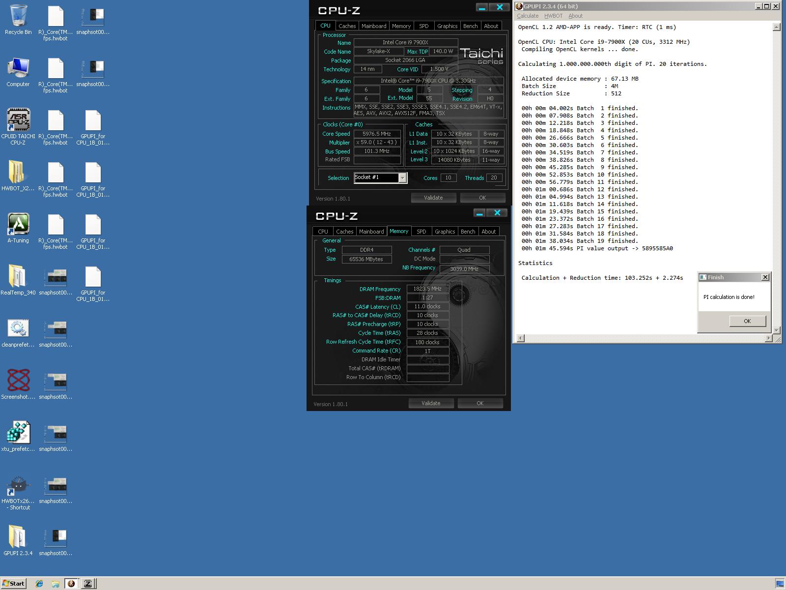Select the cleanprefet batch file icon
Viewport: 786px width, 590px height.
pos(18,333)
